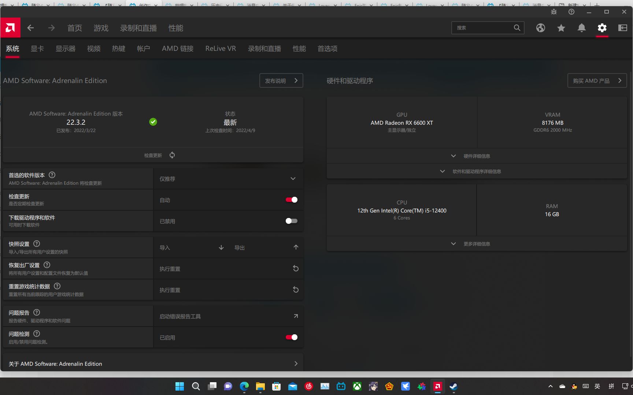The image size is (633, 395).
Task: Click the bug report icon in title bar
Action: pyautogui.click(x=554, y=12)
